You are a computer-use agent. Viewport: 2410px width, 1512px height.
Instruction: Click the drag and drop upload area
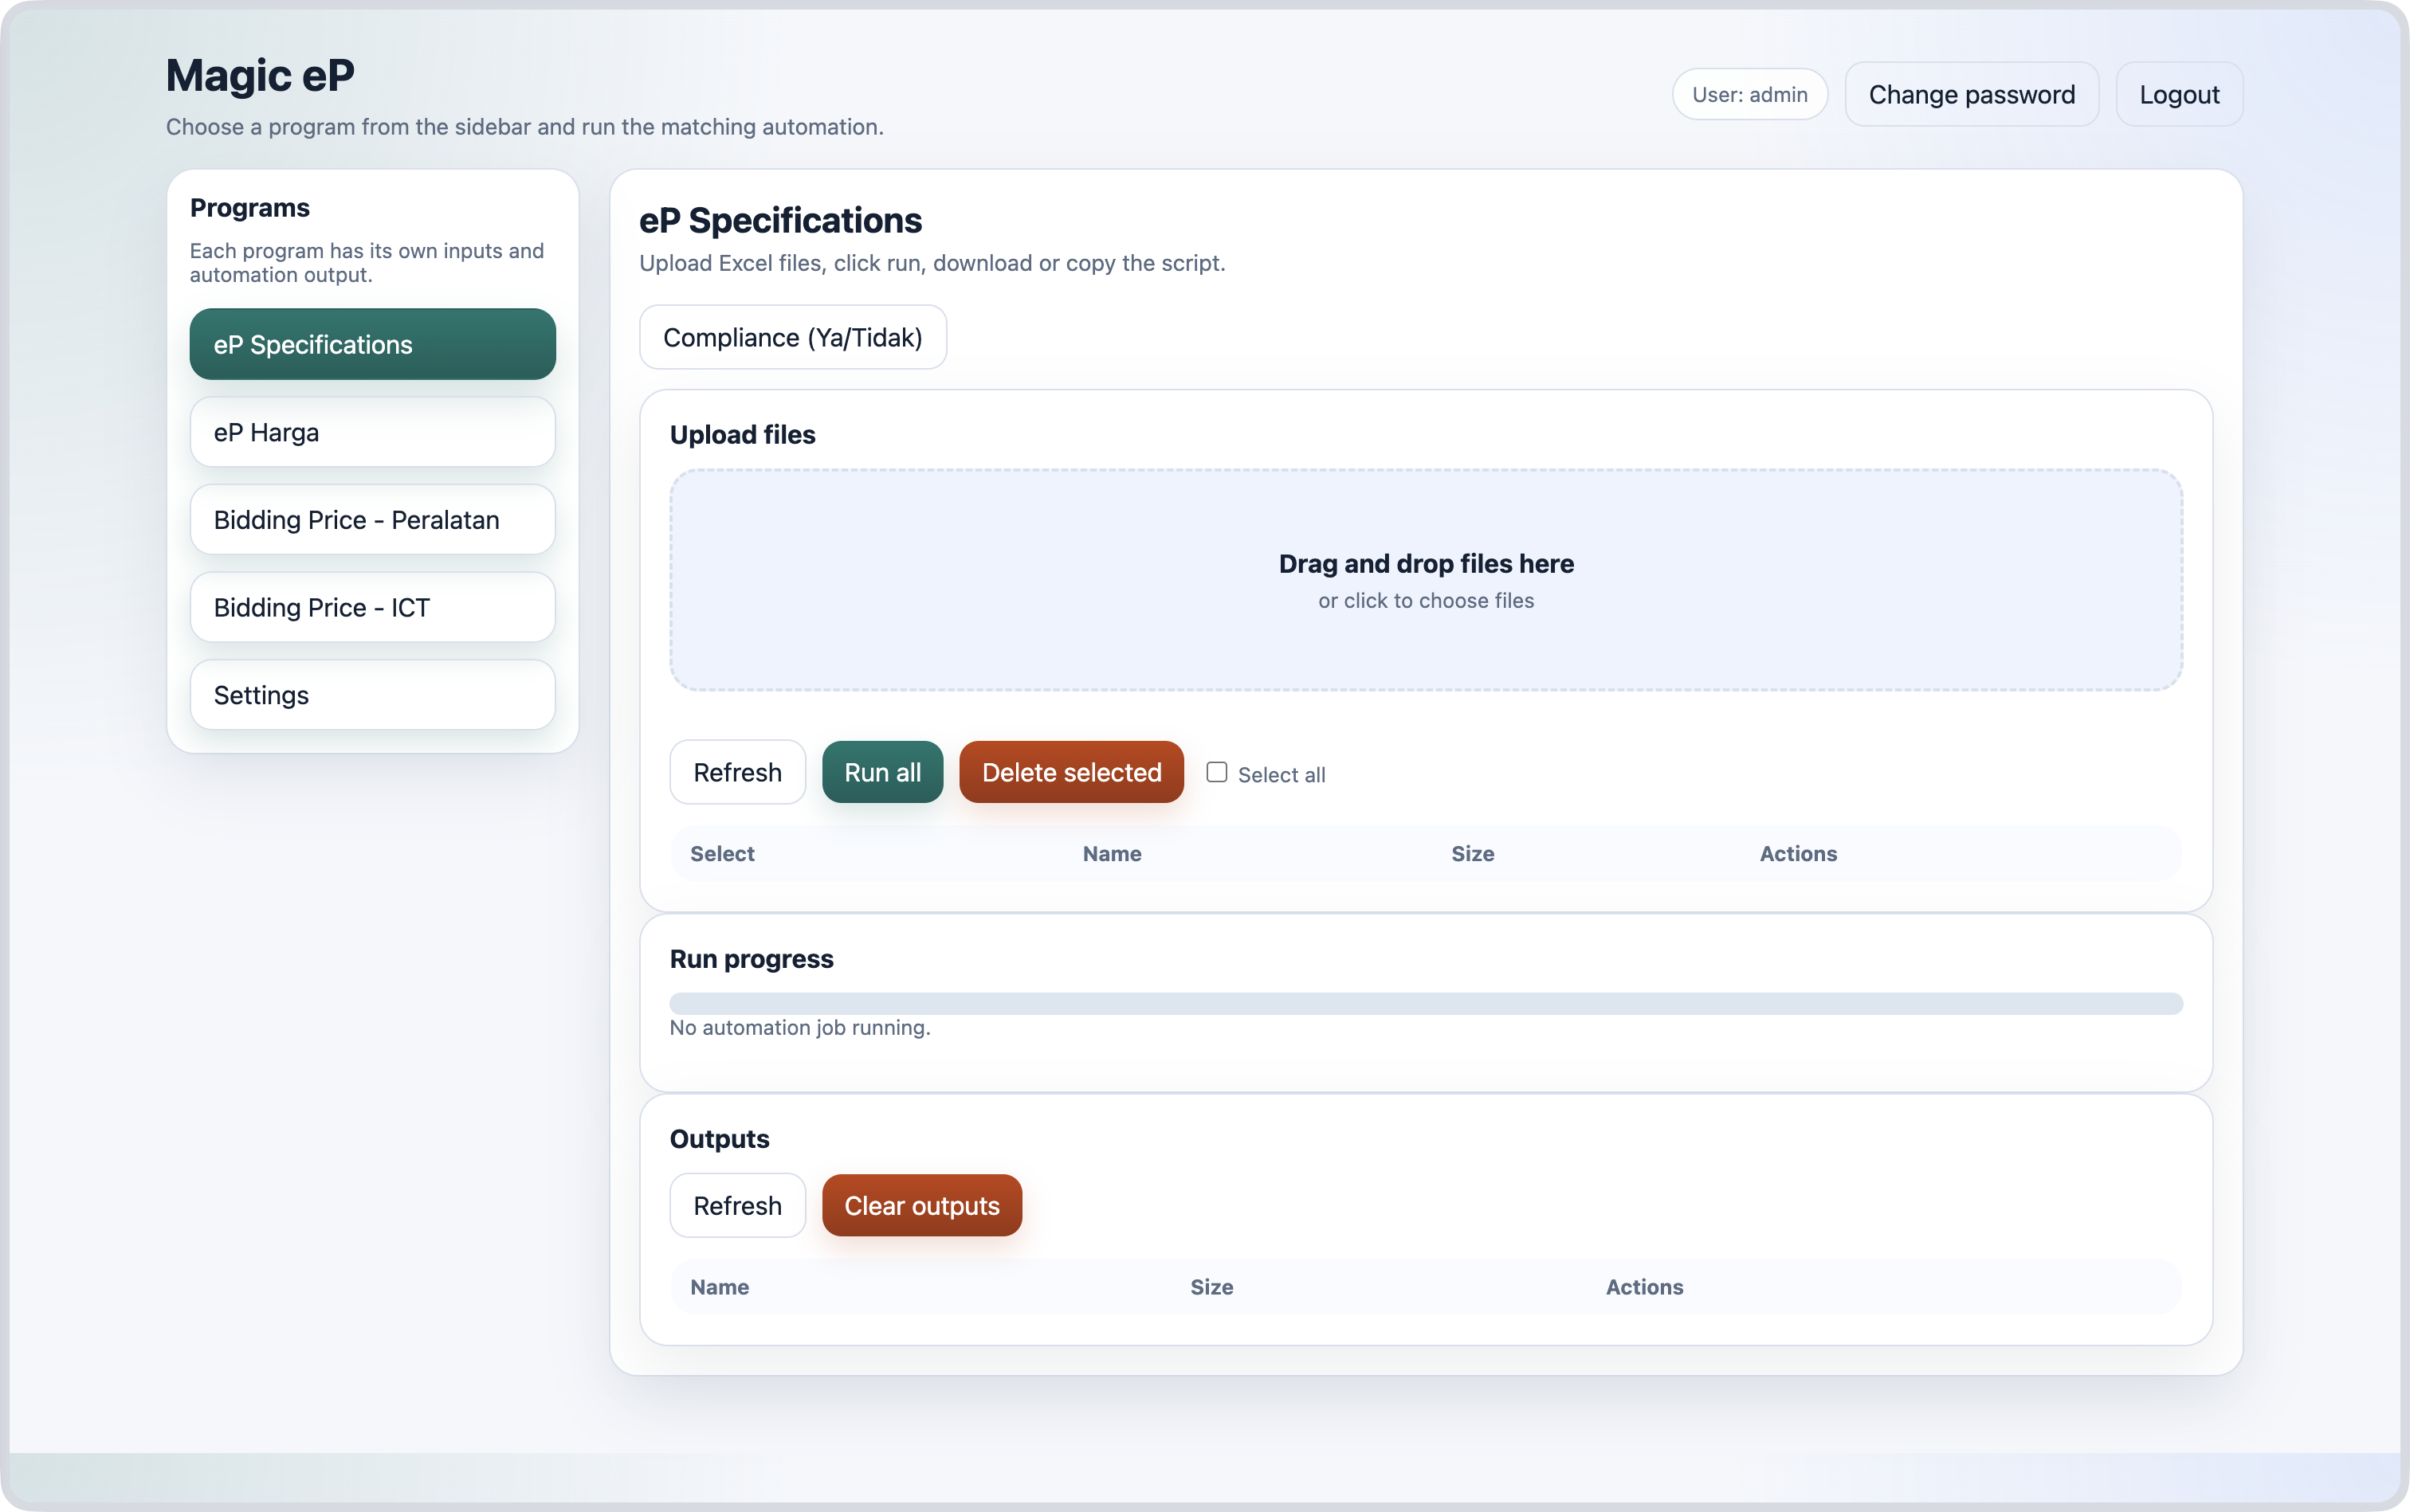pyautogui.click(x=1426, y=580)
